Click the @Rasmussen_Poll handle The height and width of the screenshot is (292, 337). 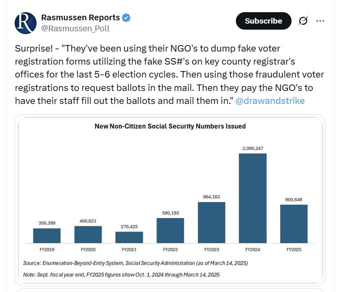pyautogui.click(x=75, y=28)
